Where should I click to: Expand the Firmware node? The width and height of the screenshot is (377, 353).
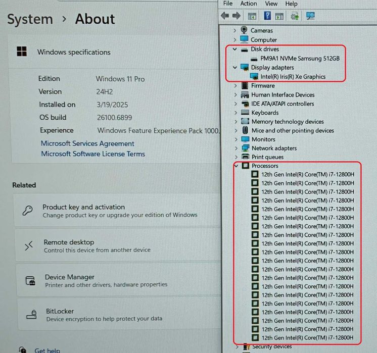point(235,85)
